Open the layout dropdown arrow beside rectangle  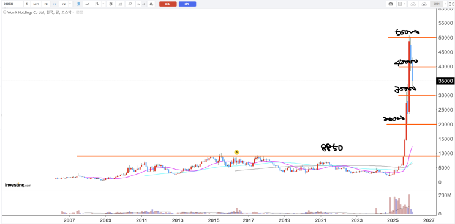(x=405, y=4)
